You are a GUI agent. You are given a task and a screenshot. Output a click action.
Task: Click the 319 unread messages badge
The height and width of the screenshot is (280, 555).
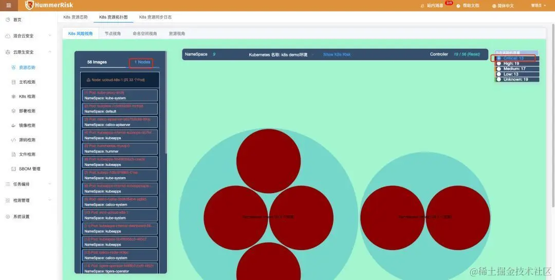coord(449,3)
